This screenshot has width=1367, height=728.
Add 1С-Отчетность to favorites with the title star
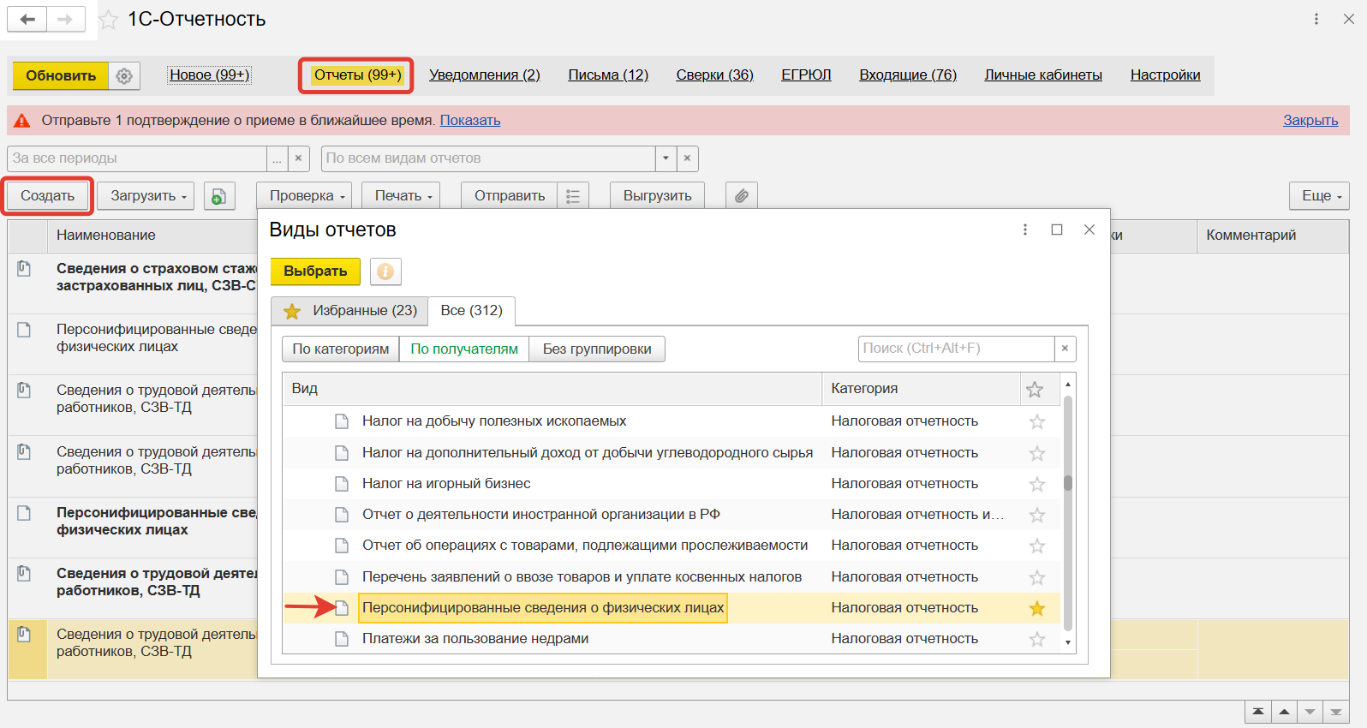point(109,20)
